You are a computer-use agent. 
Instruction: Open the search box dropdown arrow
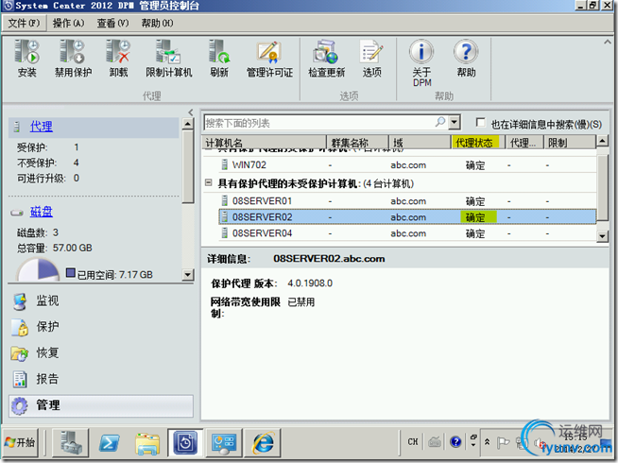[x=455, y=122]
